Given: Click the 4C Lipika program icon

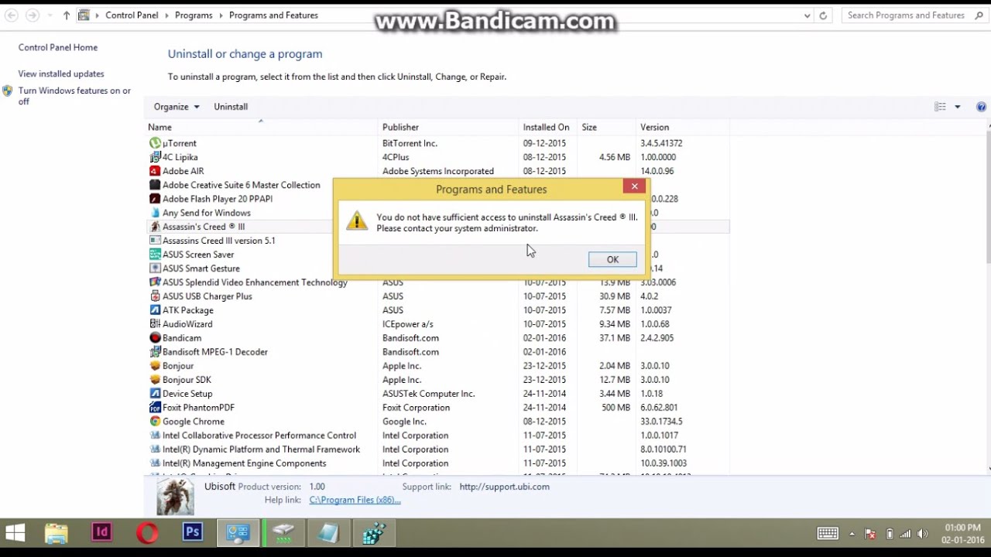Looking at the screenshot, I should (155, 157).
